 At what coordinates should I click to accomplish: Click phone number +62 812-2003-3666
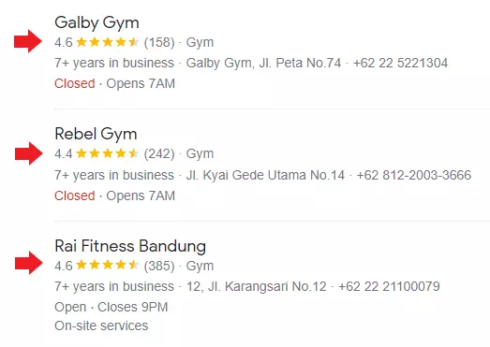(x=414, y=175)
